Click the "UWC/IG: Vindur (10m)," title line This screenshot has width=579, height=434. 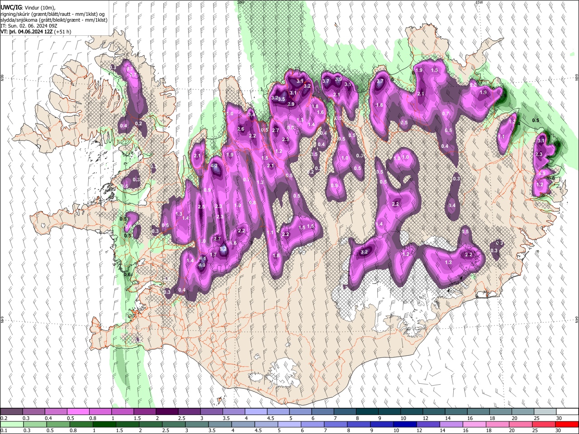(x=28, y=8)
